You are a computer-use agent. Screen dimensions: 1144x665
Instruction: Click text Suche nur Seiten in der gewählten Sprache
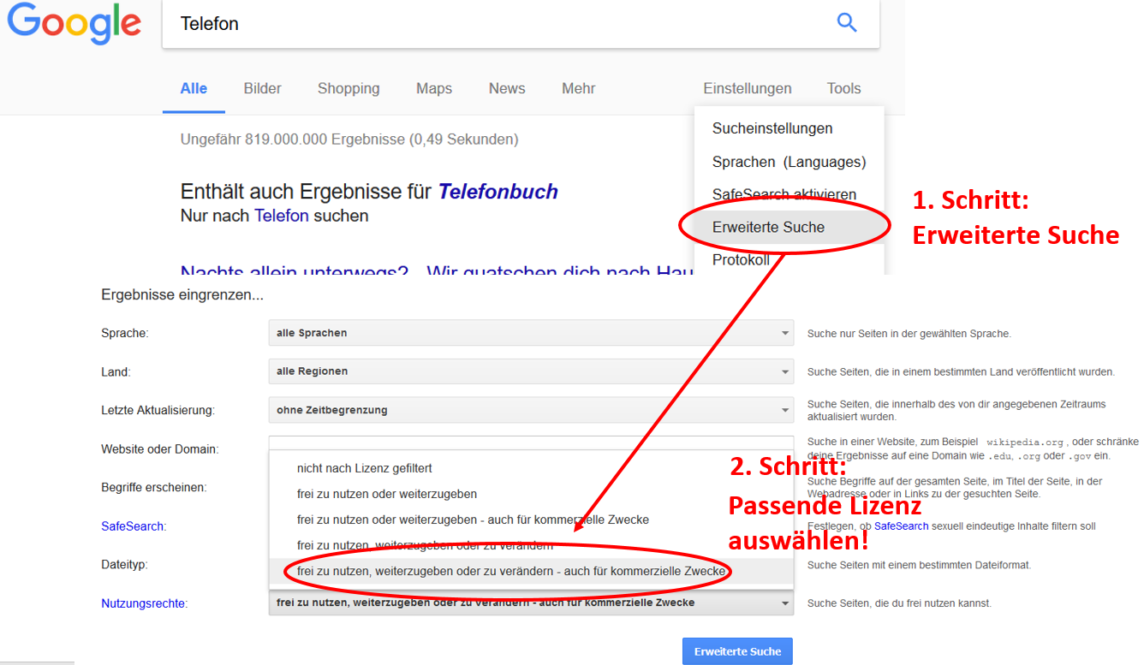coord(909,334)
